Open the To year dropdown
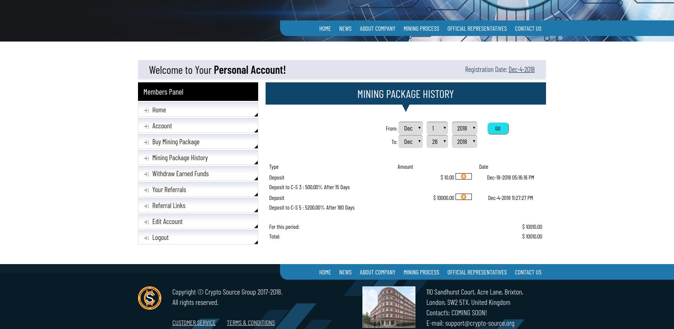The width and height of the screenshot is (674, 329). 464,142
